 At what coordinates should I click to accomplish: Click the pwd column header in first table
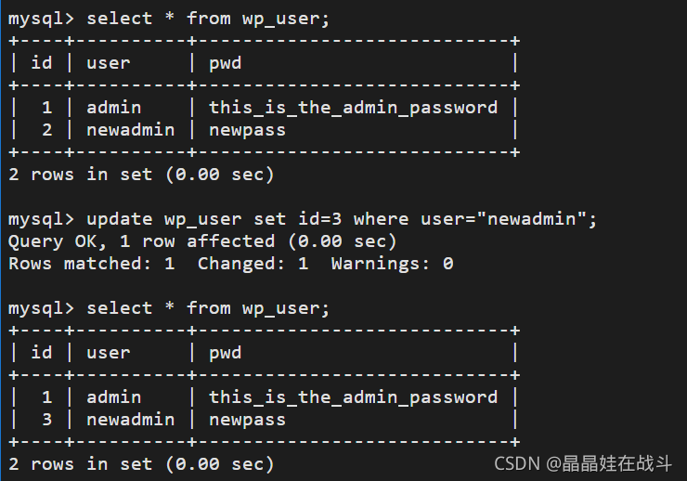point(226,63)
